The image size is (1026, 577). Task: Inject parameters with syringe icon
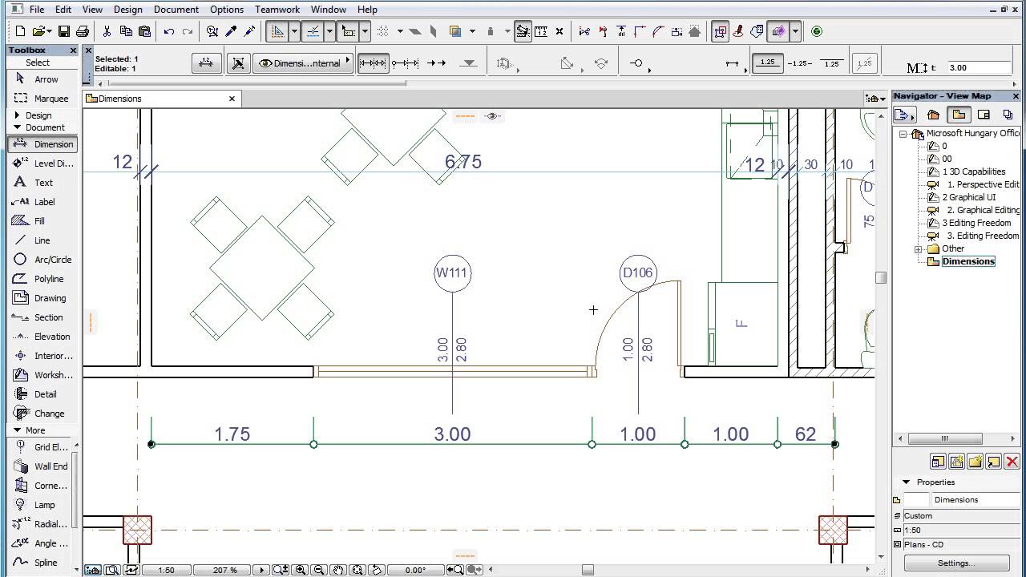click(249, 31)
